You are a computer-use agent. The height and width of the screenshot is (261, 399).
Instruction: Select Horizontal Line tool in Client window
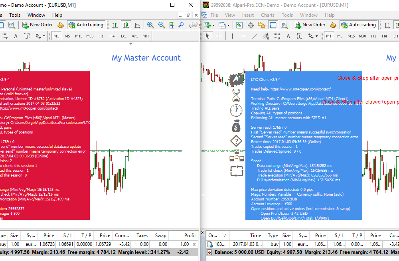243,36
